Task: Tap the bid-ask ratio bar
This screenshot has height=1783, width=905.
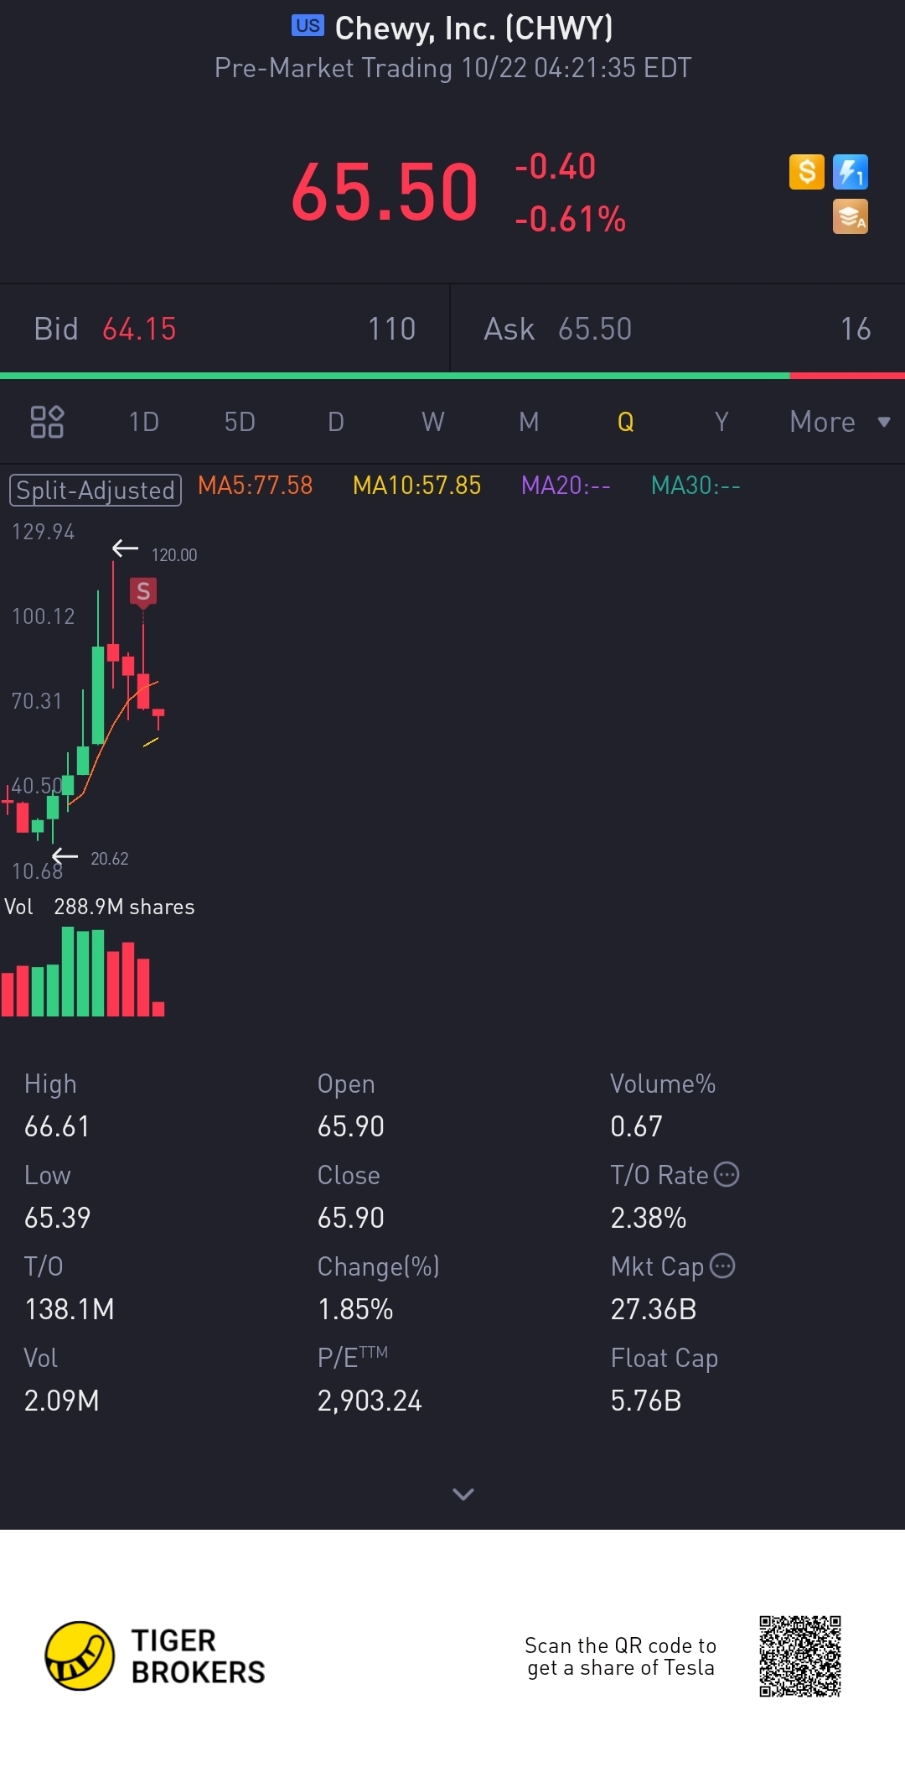Action: [x=452, y=376]
